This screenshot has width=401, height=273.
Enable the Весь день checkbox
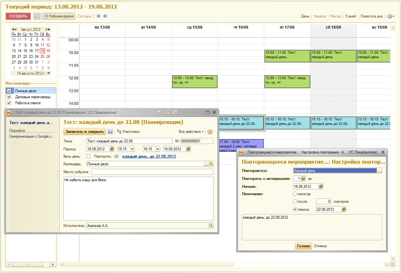(88, 156)
